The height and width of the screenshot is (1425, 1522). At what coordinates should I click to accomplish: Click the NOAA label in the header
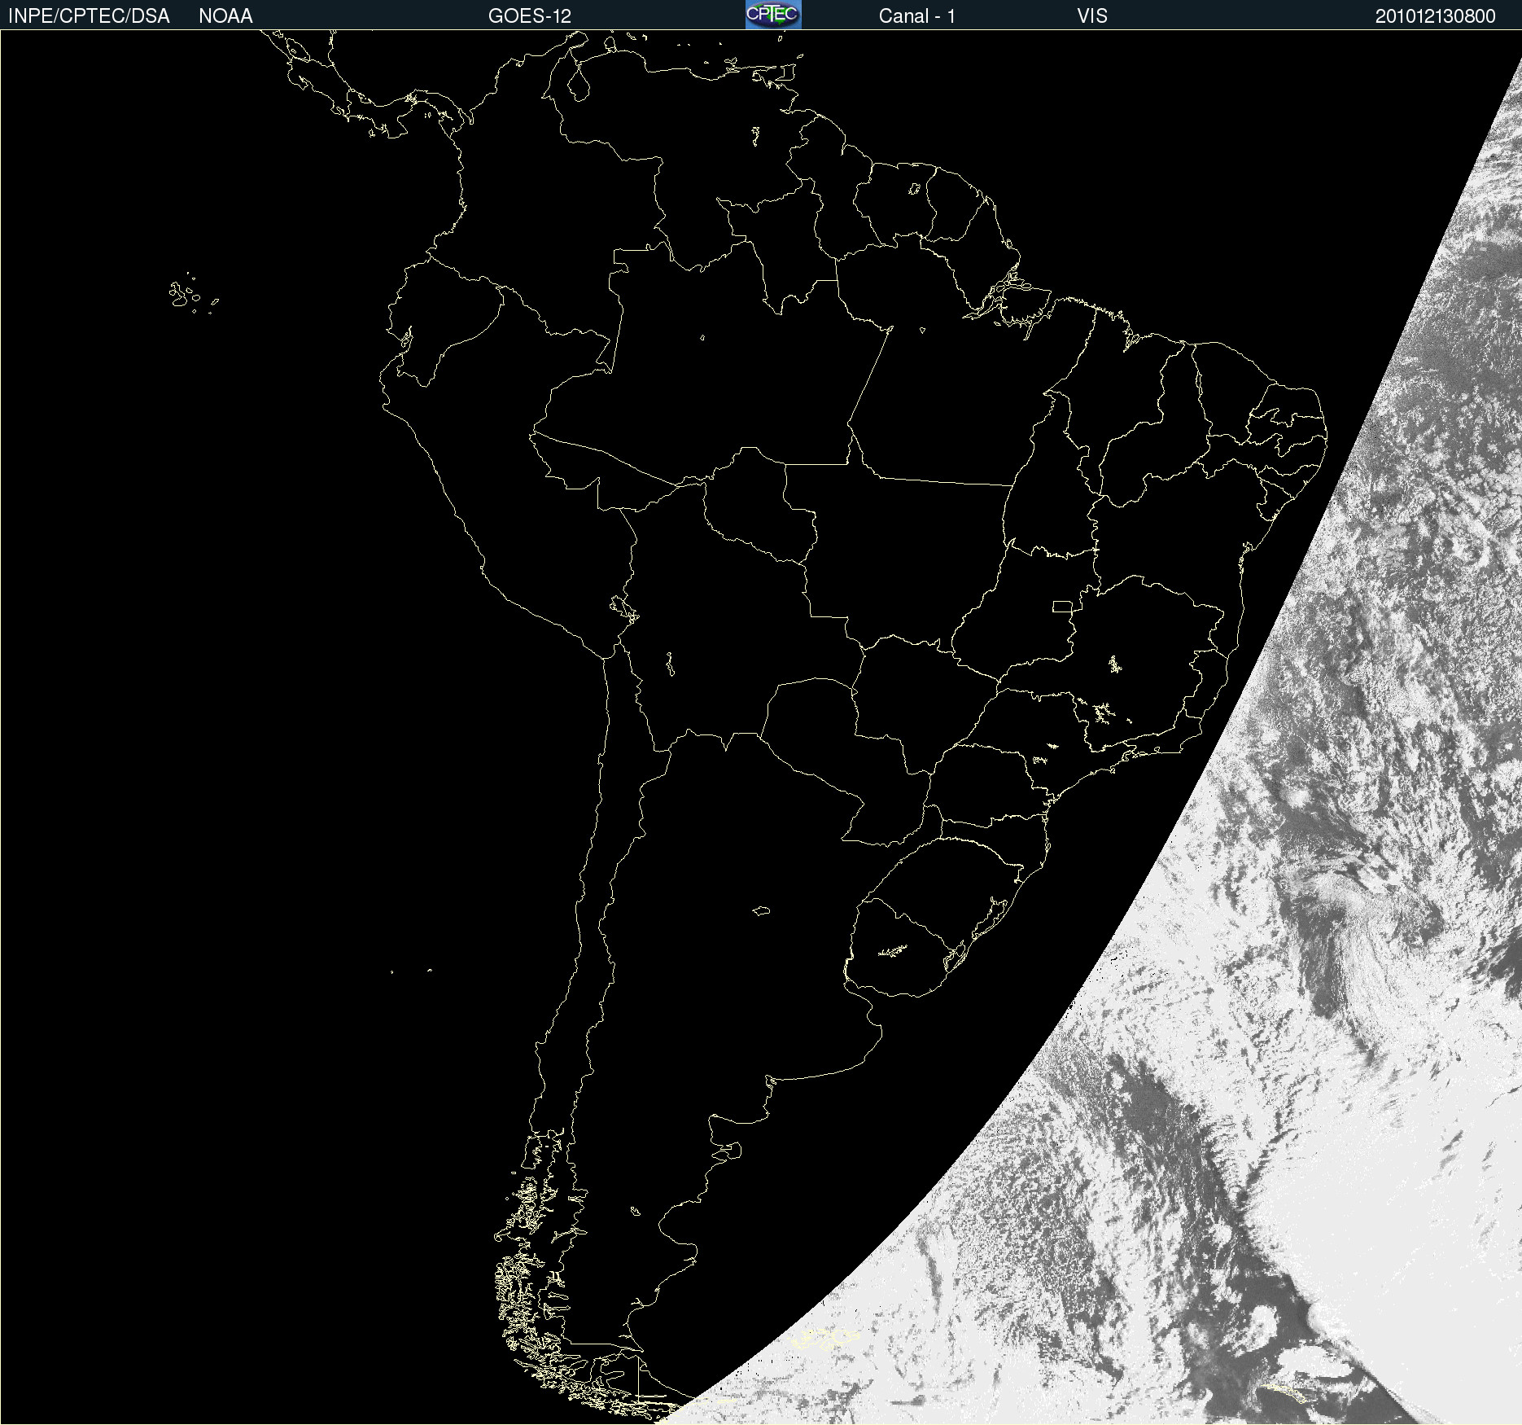pyautogui.click(x=225, y=16)
